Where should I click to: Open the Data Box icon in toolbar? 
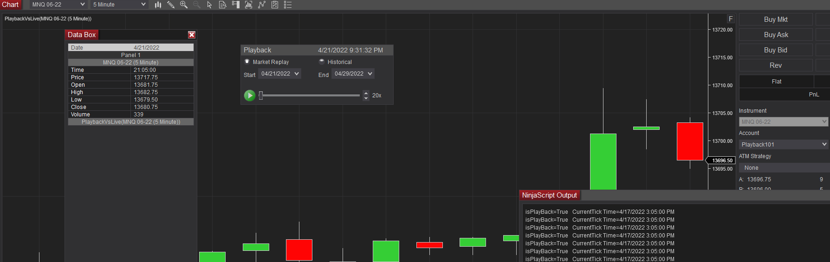[222, 5]
